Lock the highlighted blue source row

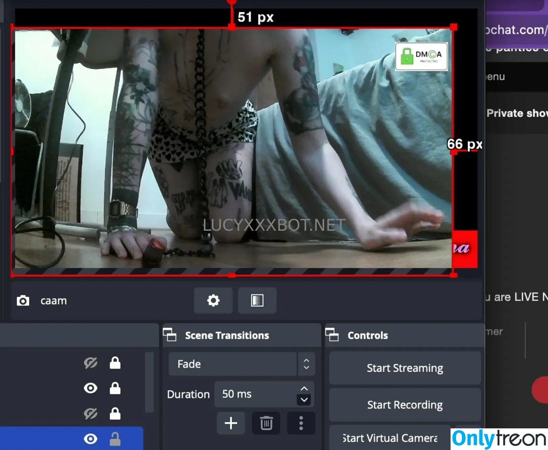tap(115, 439)
